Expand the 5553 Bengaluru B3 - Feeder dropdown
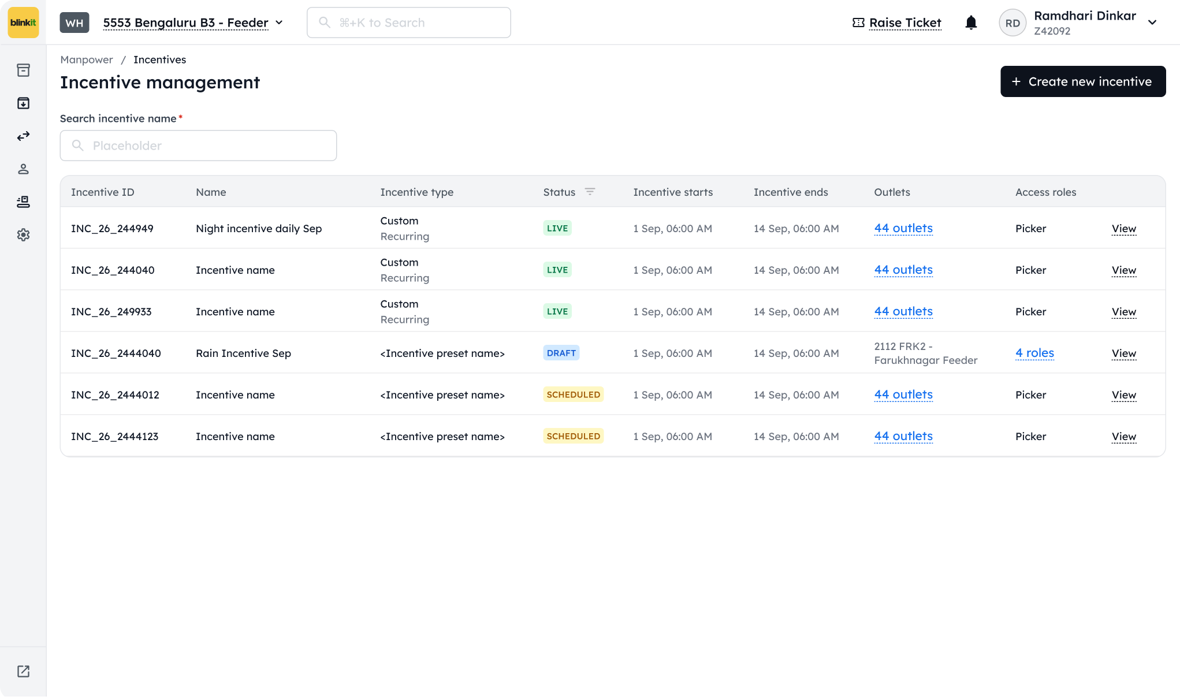Image resolution: width=1180 pixels, height=700 pixels. (193, 23)
